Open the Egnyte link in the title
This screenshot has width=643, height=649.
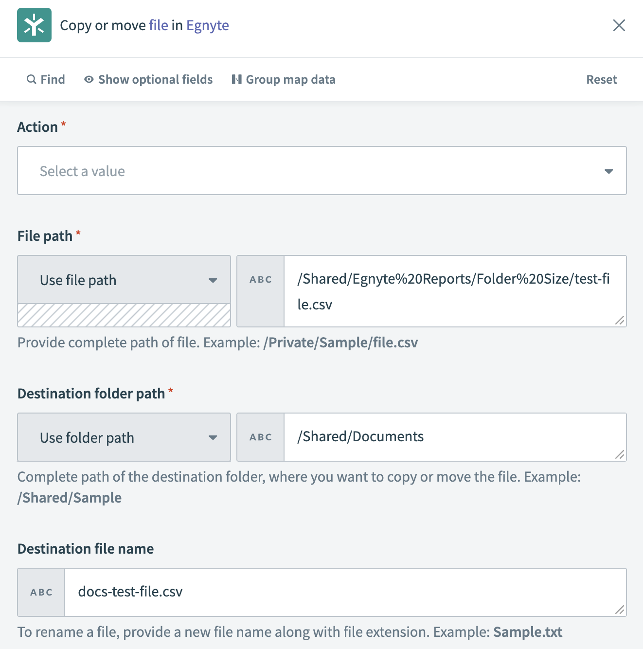[x=207, y=25]
